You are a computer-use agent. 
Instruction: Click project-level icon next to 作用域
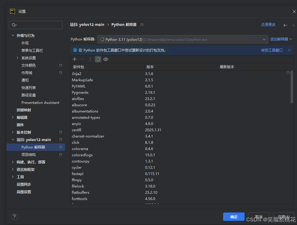point(60,73)
